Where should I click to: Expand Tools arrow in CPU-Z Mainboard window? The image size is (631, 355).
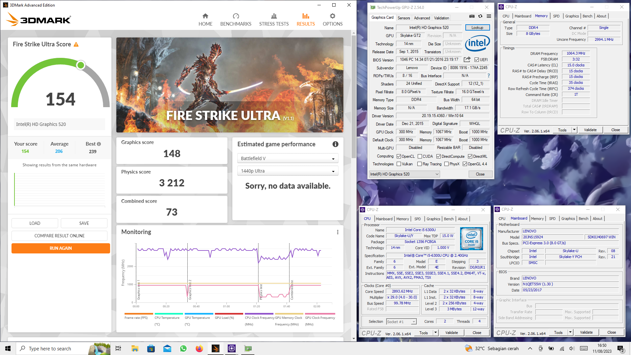point(570,333)
